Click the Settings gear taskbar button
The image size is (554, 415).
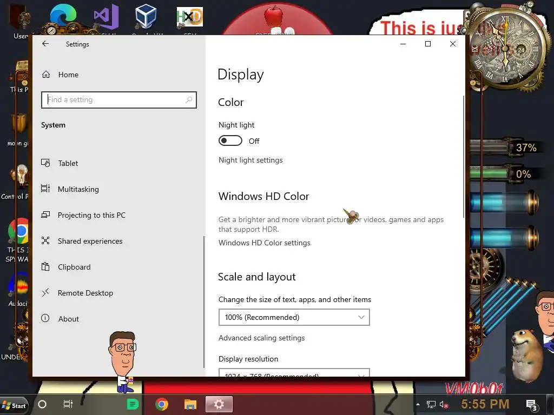coord(219,404)
